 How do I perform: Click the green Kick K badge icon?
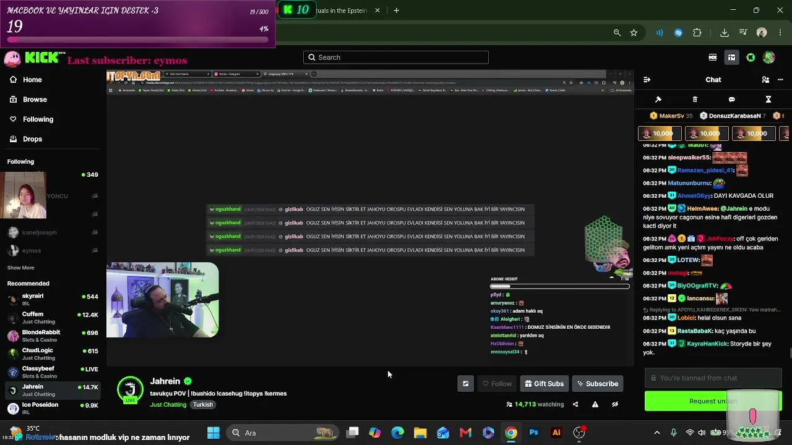pos(751,57)
